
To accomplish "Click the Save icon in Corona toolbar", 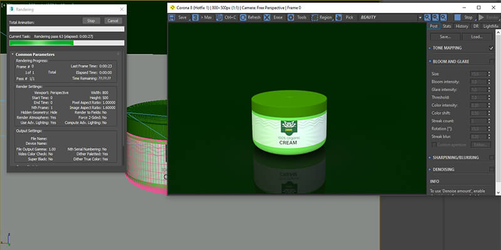I will click(x=178, y=17).
